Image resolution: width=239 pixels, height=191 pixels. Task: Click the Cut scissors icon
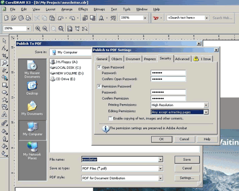pyautogui.click(x=37, y=18)
